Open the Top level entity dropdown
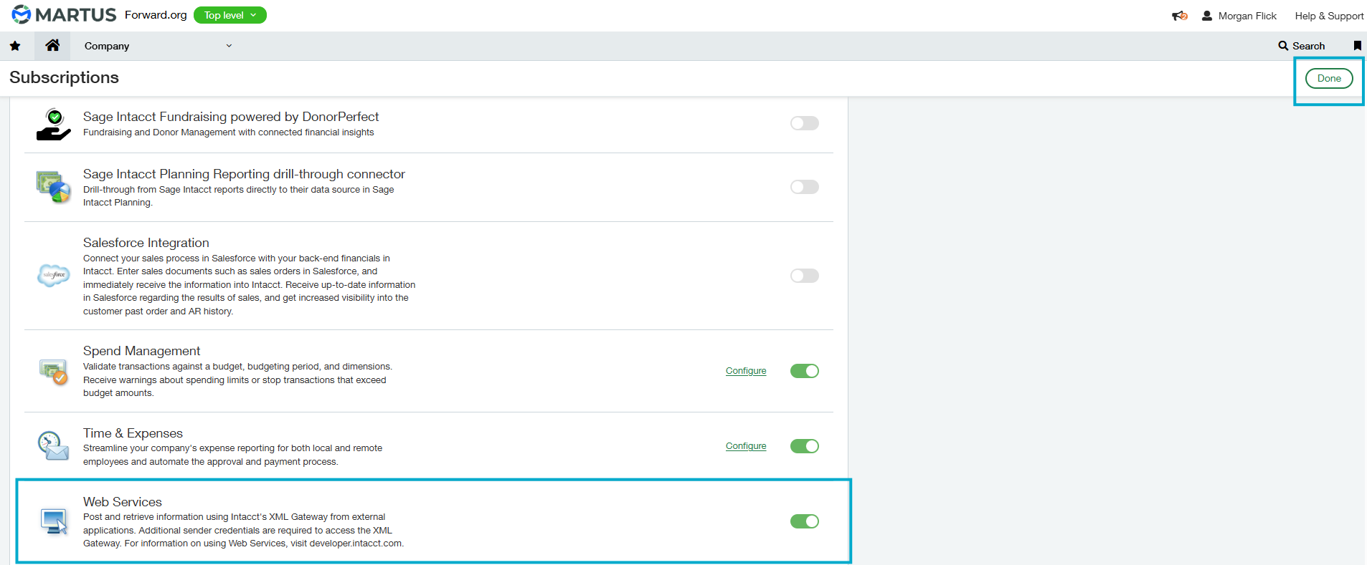1367x565 pixels. (x=230, y=15)
